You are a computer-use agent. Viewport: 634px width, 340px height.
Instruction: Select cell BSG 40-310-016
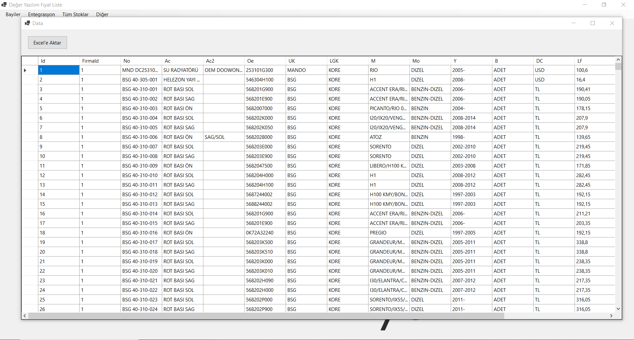tap(141, 232)
